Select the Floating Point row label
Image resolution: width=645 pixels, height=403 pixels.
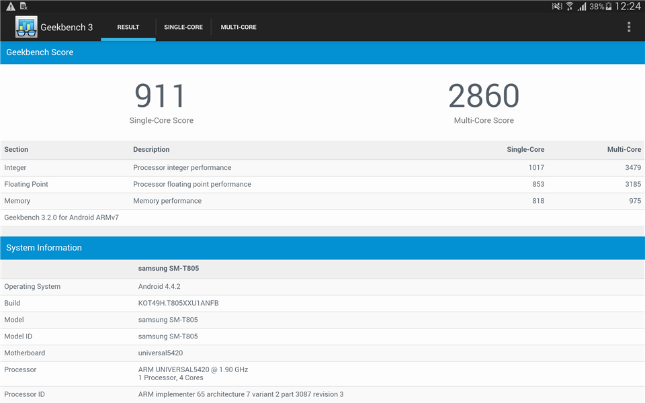[26, 184]
